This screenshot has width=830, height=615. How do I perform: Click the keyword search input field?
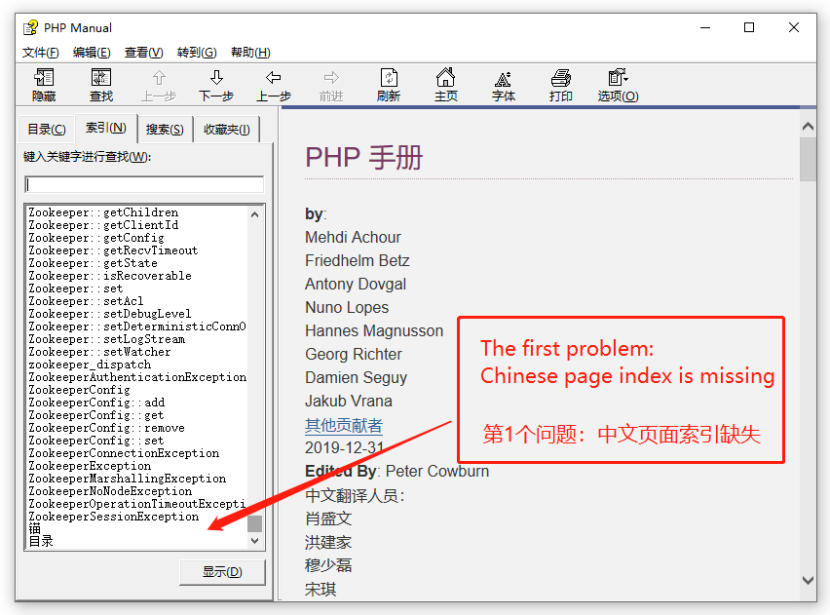[144, 184]
